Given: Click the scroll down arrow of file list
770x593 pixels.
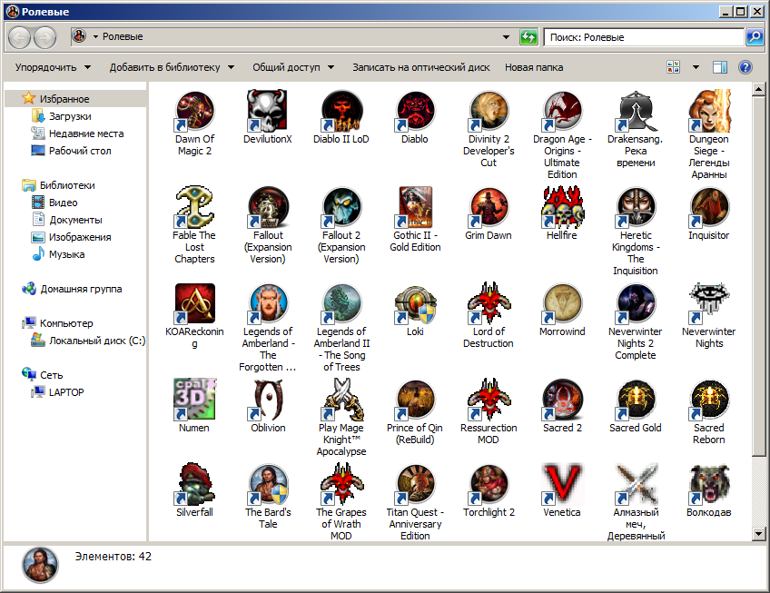Looking at the screenshot, I should (x=759, y=534).
